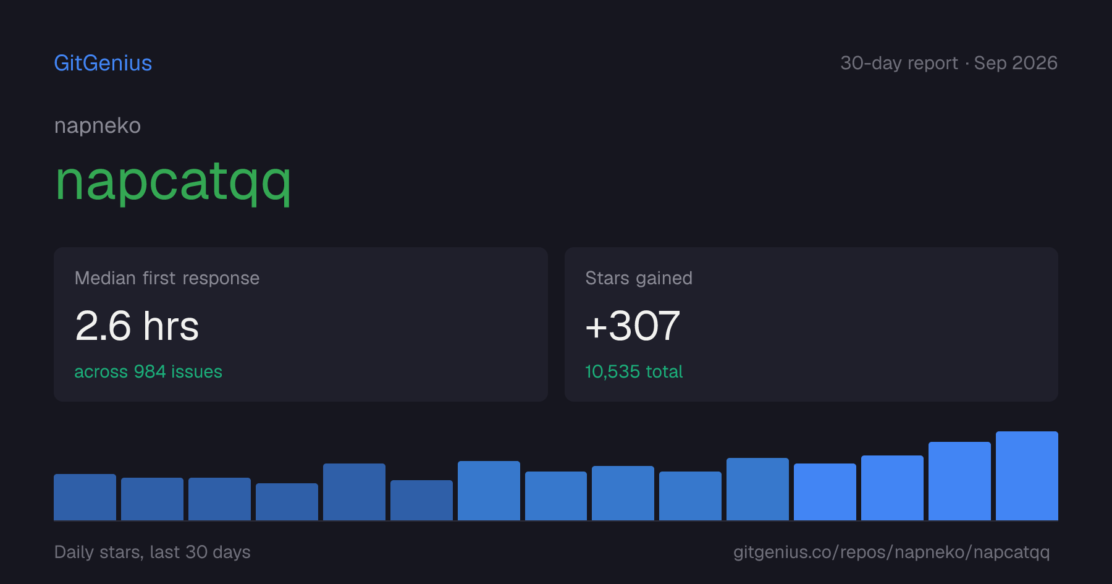Screen dimensions: 1112x584
Task: Click the Stars gained heading label
Action: click(639, 278)
